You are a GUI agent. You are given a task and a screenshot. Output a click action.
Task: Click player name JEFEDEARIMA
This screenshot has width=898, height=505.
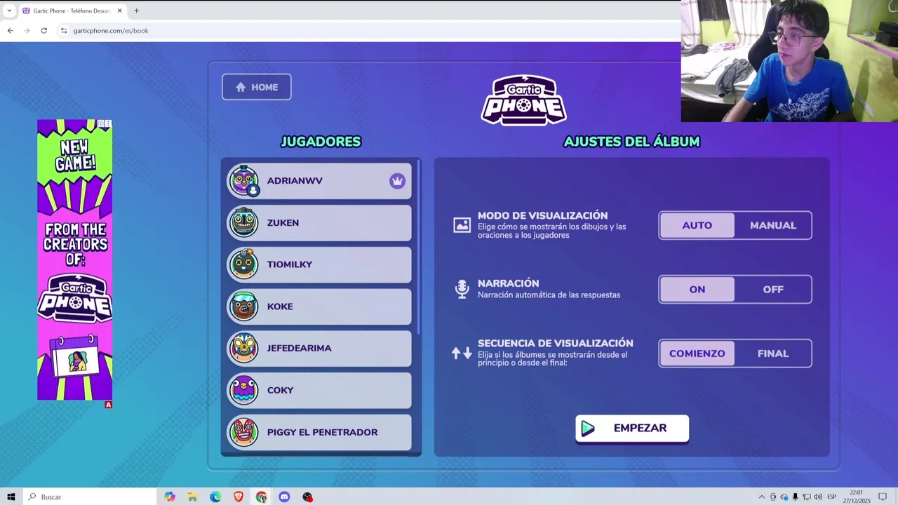pos(299,348)
